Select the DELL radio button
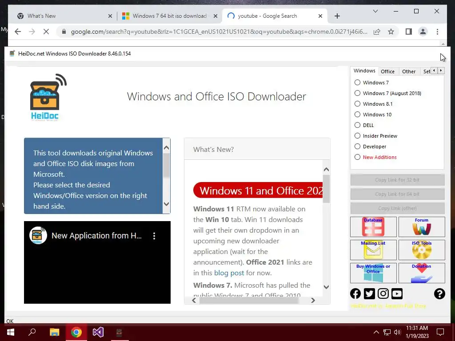The width and height of the screenshot is (455, 341). (358, 125)
